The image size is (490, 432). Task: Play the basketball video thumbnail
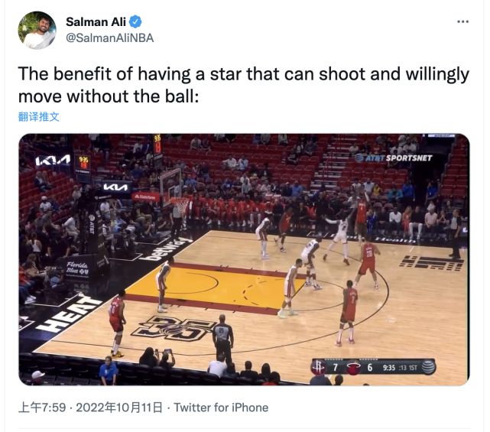click(244, 259)
